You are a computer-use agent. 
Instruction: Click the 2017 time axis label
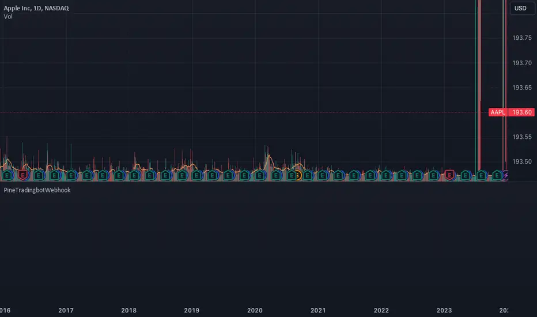(x=66, y=310)
